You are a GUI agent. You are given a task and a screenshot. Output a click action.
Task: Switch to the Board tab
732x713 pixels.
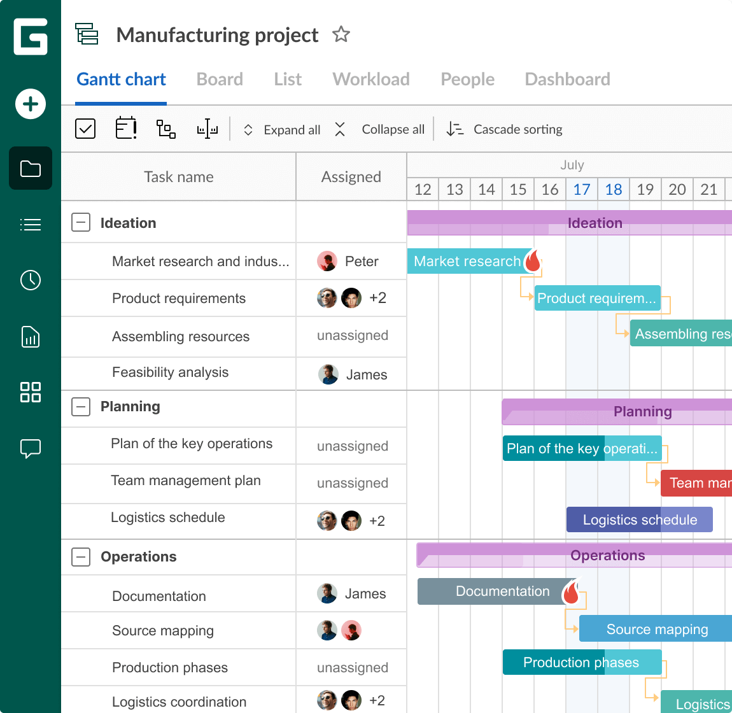(219, 79)
